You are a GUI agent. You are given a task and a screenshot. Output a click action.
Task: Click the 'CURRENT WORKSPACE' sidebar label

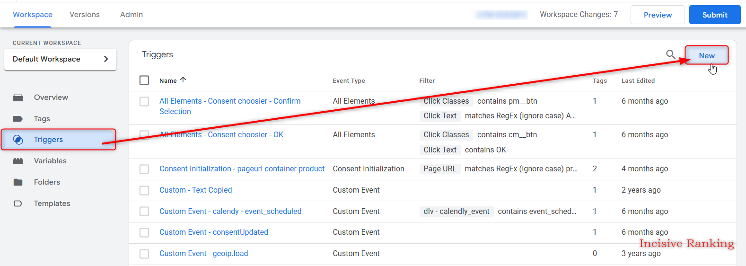click(47, 43)
